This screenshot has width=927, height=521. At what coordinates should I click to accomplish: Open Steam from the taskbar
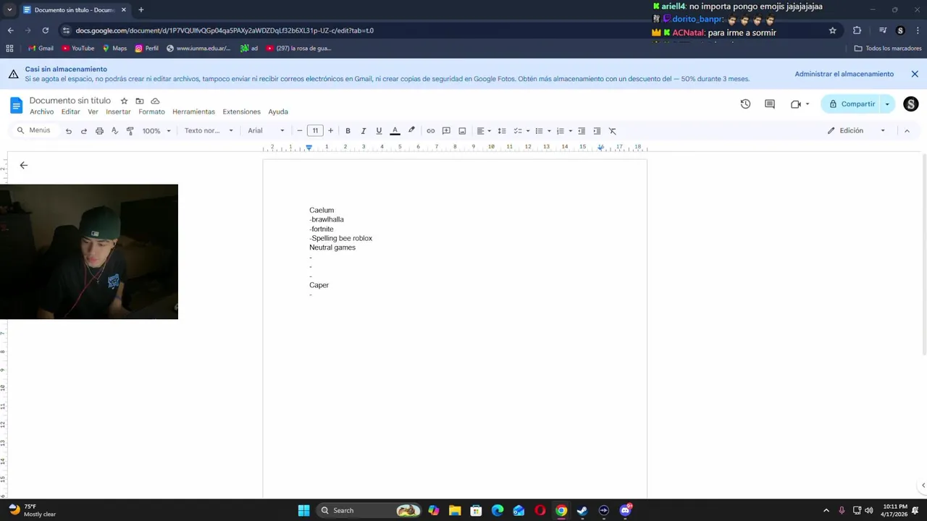tap(582, 510)
